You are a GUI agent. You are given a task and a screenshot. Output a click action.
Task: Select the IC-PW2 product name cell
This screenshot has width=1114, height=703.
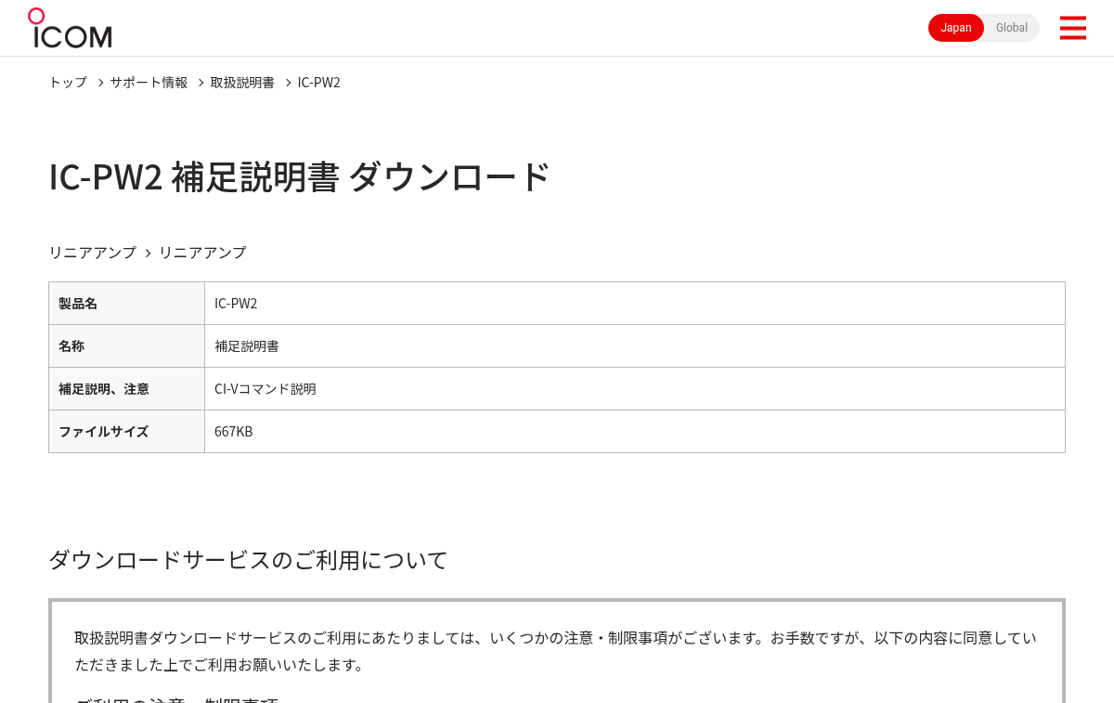[635, 304]
